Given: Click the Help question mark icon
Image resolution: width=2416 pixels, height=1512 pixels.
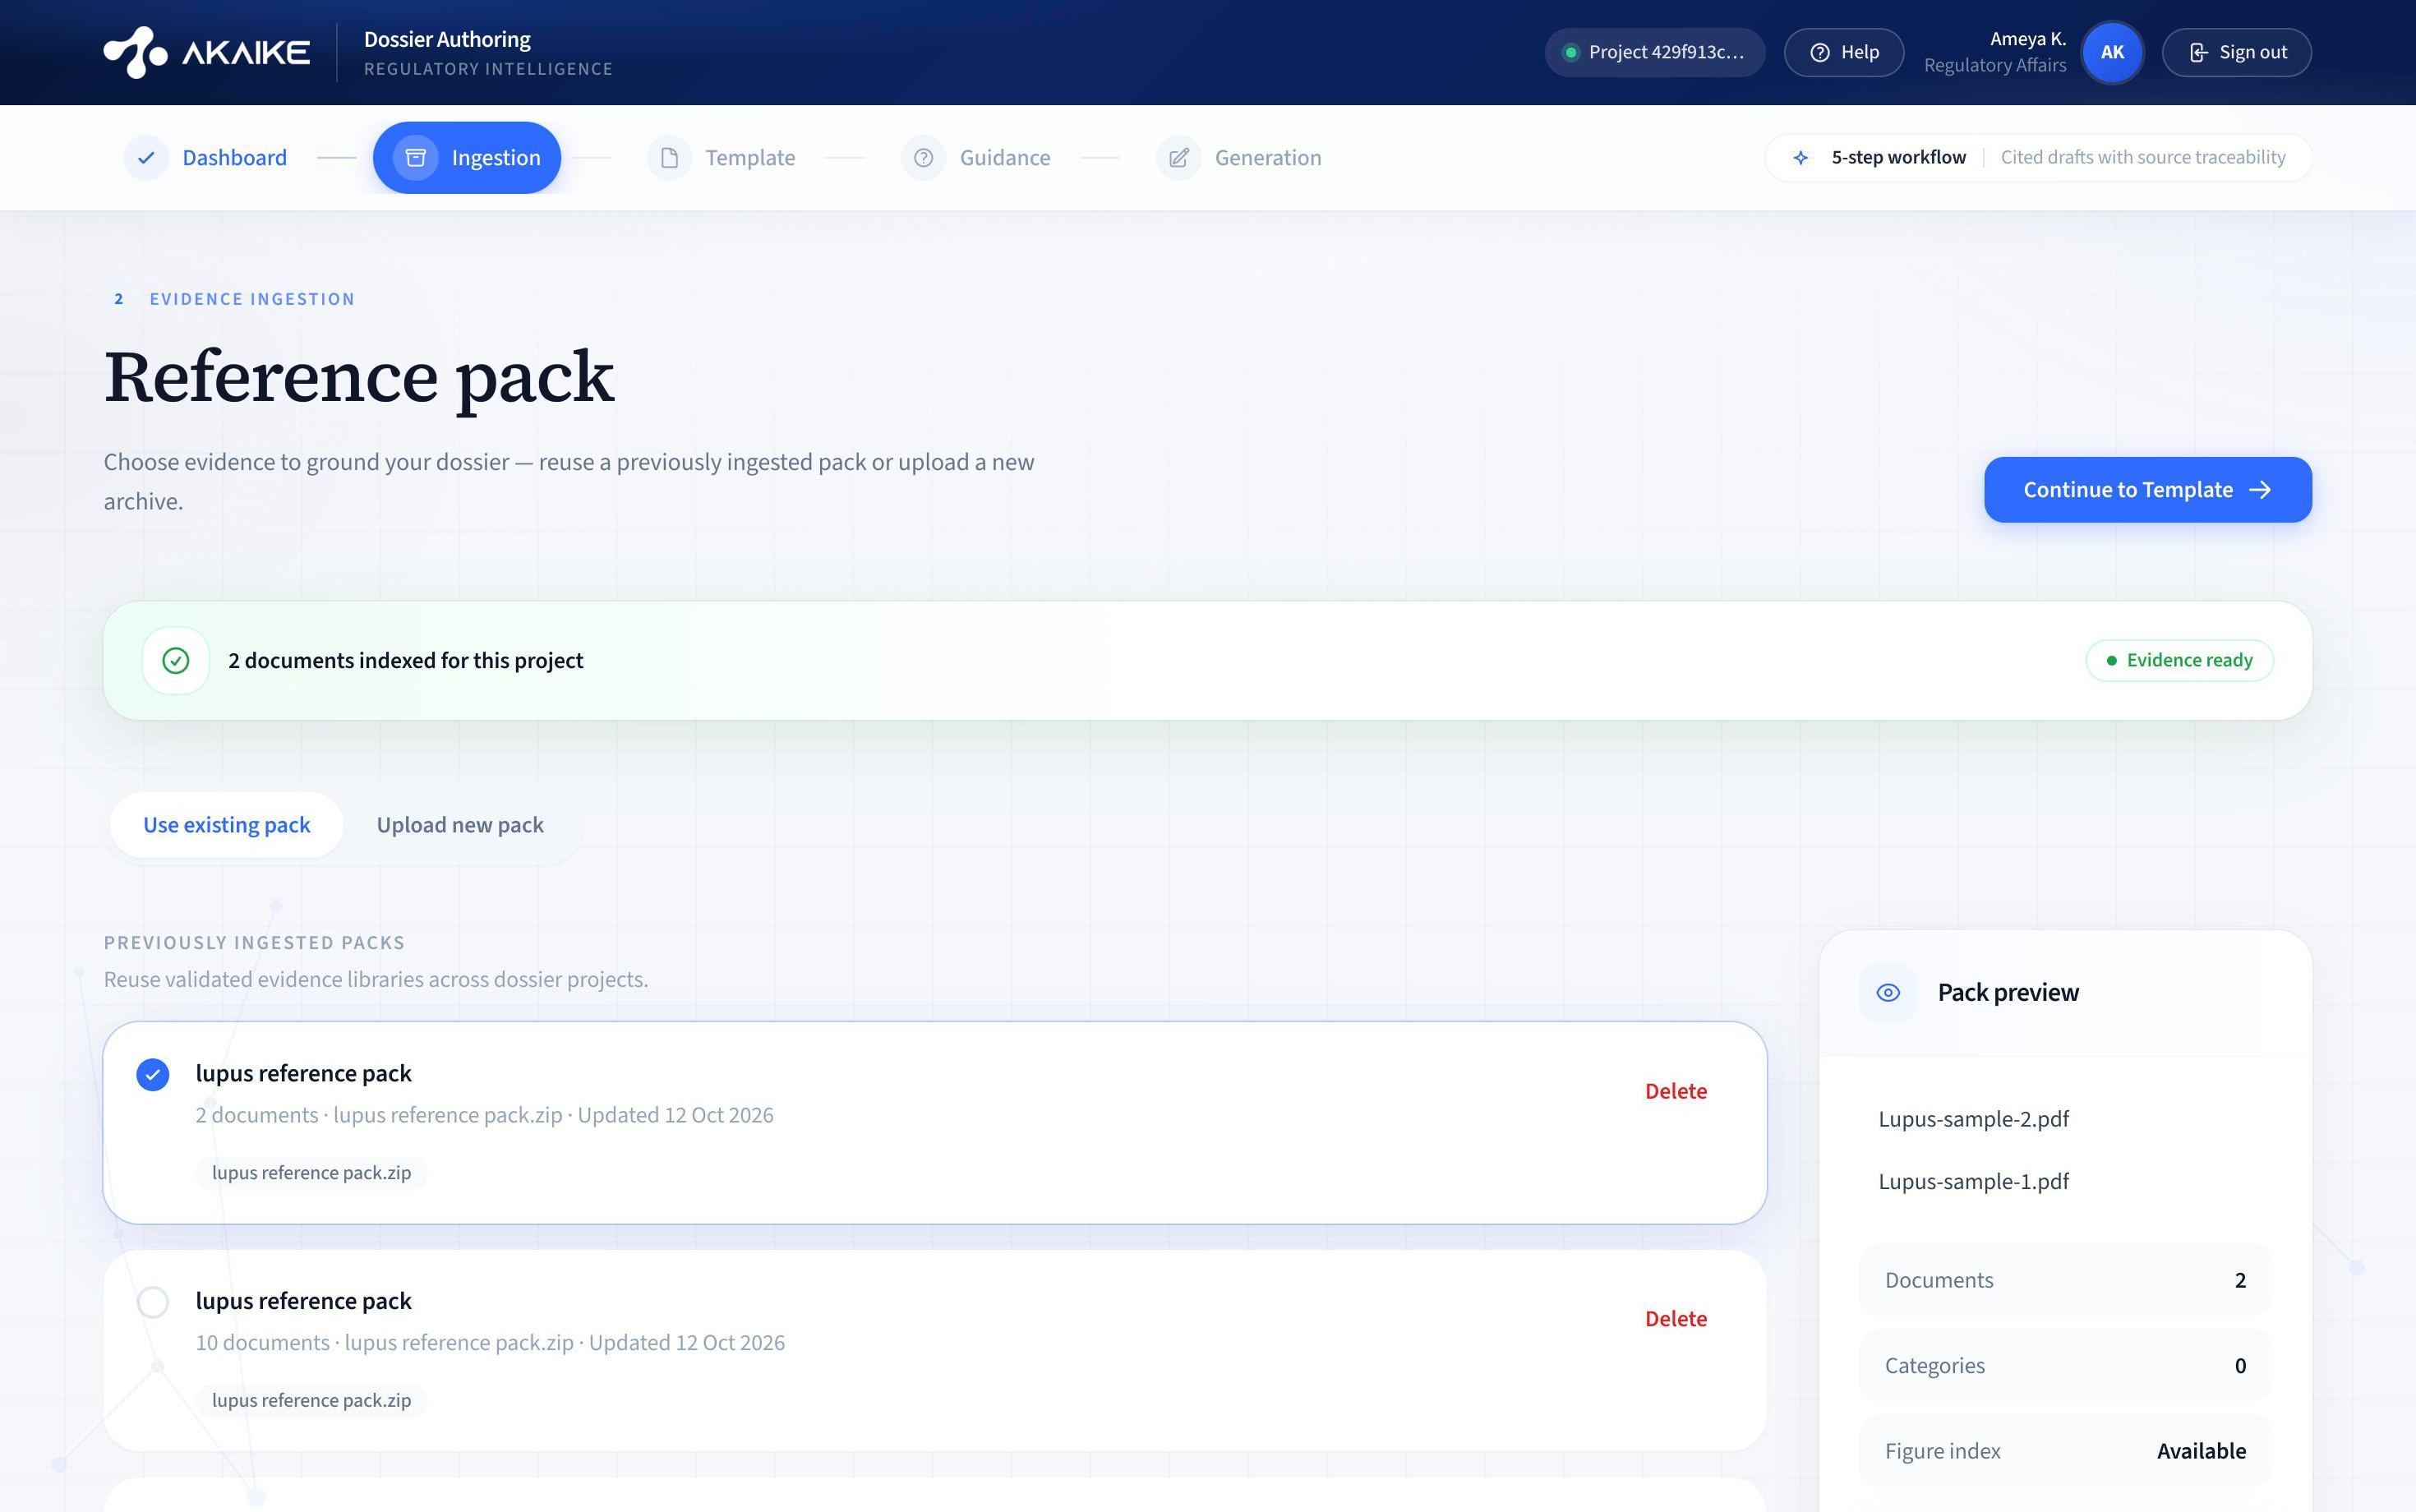Looking at the screenshot, I should (x=1820, y=52).
